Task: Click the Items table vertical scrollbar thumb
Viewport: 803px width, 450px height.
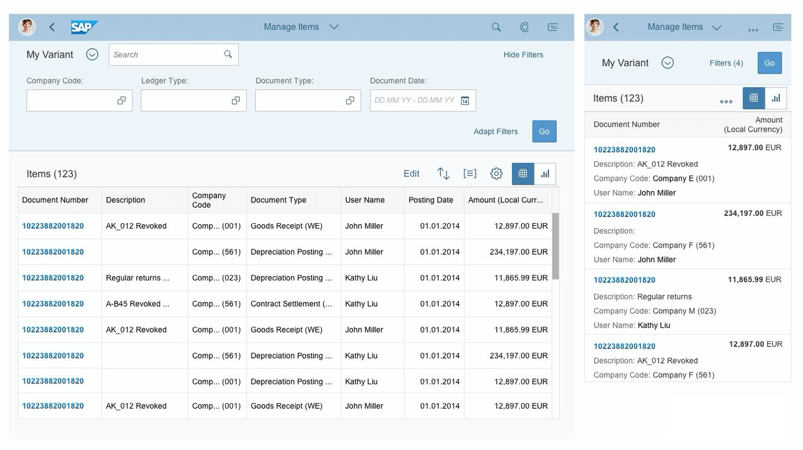Action: point(555,246)
